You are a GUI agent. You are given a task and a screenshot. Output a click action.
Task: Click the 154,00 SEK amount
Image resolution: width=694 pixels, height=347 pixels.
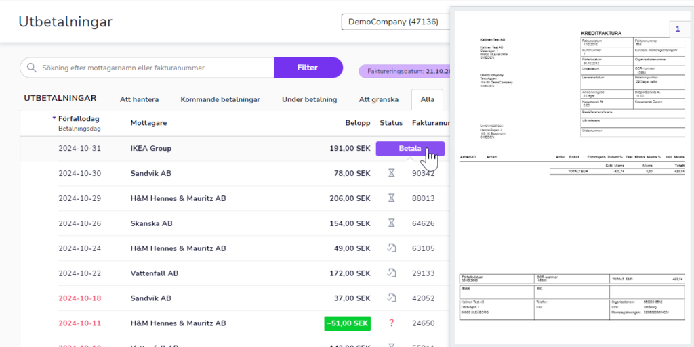(350, 223)
